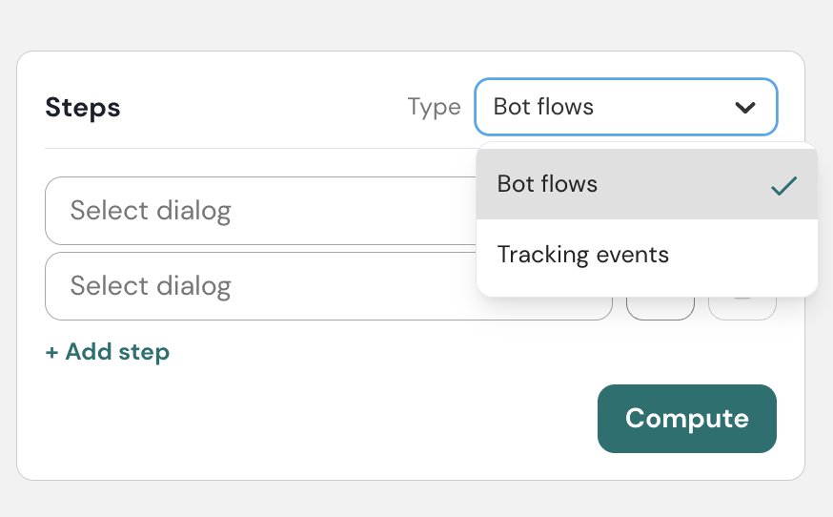The height and width of the screenshot is (517, 833).
Task: Click the checkmark next to Bot flows
Action: pos(783,185)
